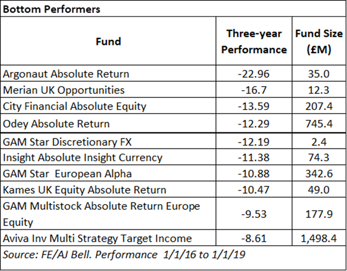Click the Argonaut Absolute Return fund name

tap(66, 74)
